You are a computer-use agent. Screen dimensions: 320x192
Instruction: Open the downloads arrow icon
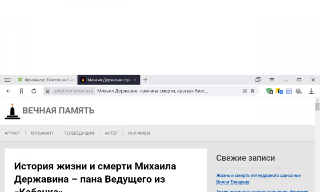coord(311,91)
